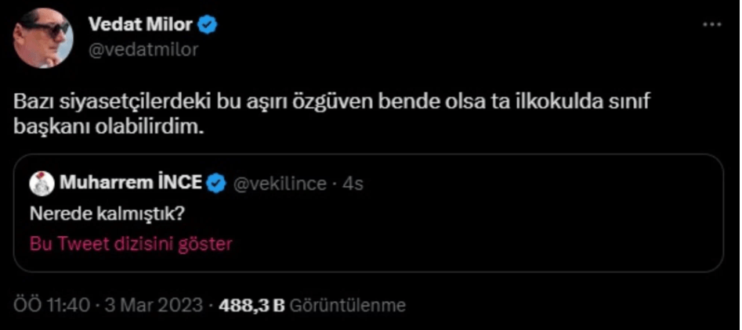742x330 pixels.
Task: Click the verified badge beside Muharrem İNCE
Action: (x=217, y=184)
